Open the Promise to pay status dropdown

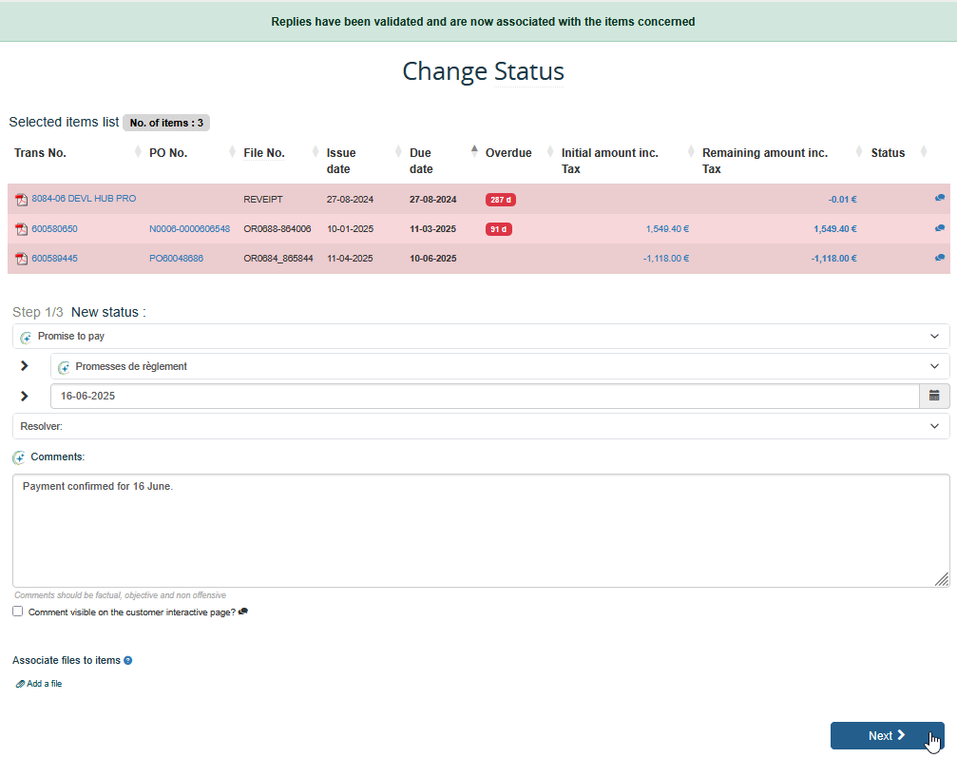pos(481,337)
